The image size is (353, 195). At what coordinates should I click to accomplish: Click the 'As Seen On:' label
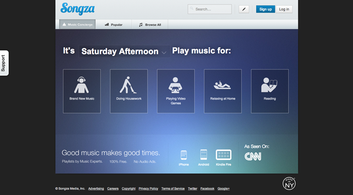pos(257,147)
